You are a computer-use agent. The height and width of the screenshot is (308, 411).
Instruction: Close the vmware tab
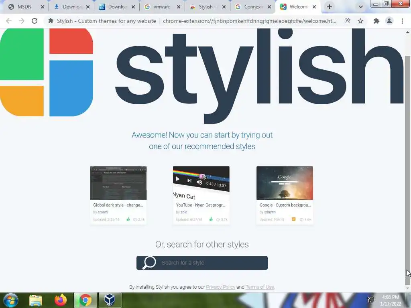coord(179,7)
